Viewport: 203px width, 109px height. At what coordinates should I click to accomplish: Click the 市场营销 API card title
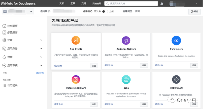[176, 88]
